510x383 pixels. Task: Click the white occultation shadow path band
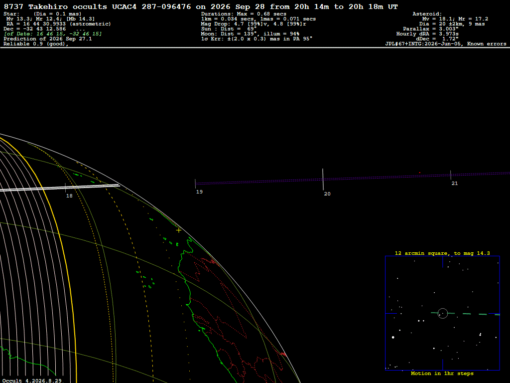(60, 188)
